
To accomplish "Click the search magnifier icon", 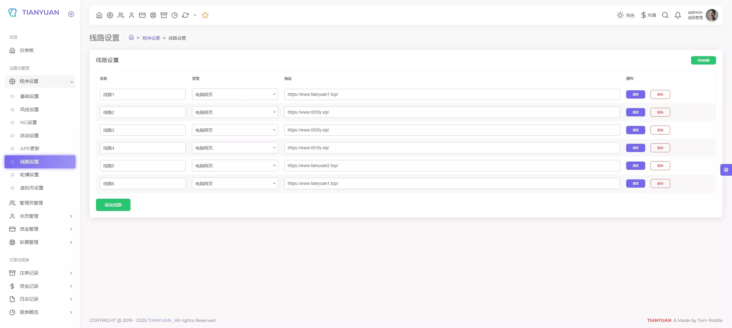I will (x=665, y=15).
